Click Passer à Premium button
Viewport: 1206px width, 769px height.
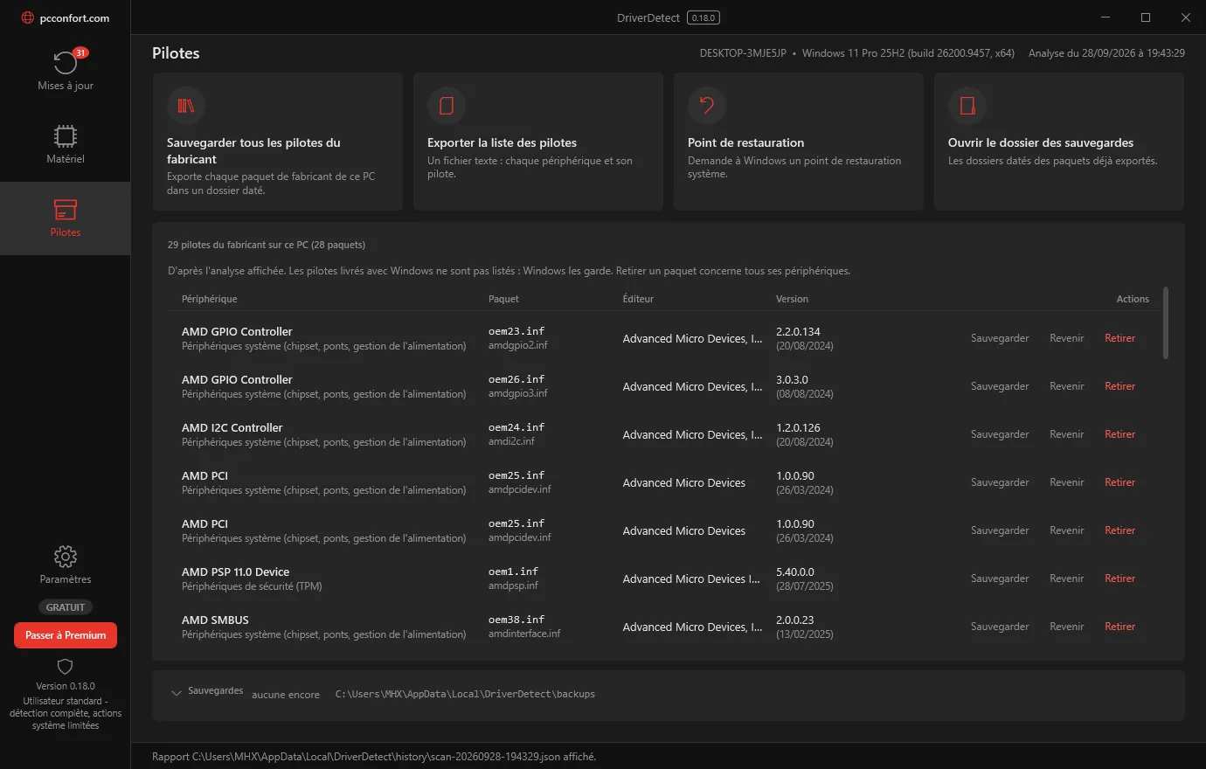click(66, 635)
